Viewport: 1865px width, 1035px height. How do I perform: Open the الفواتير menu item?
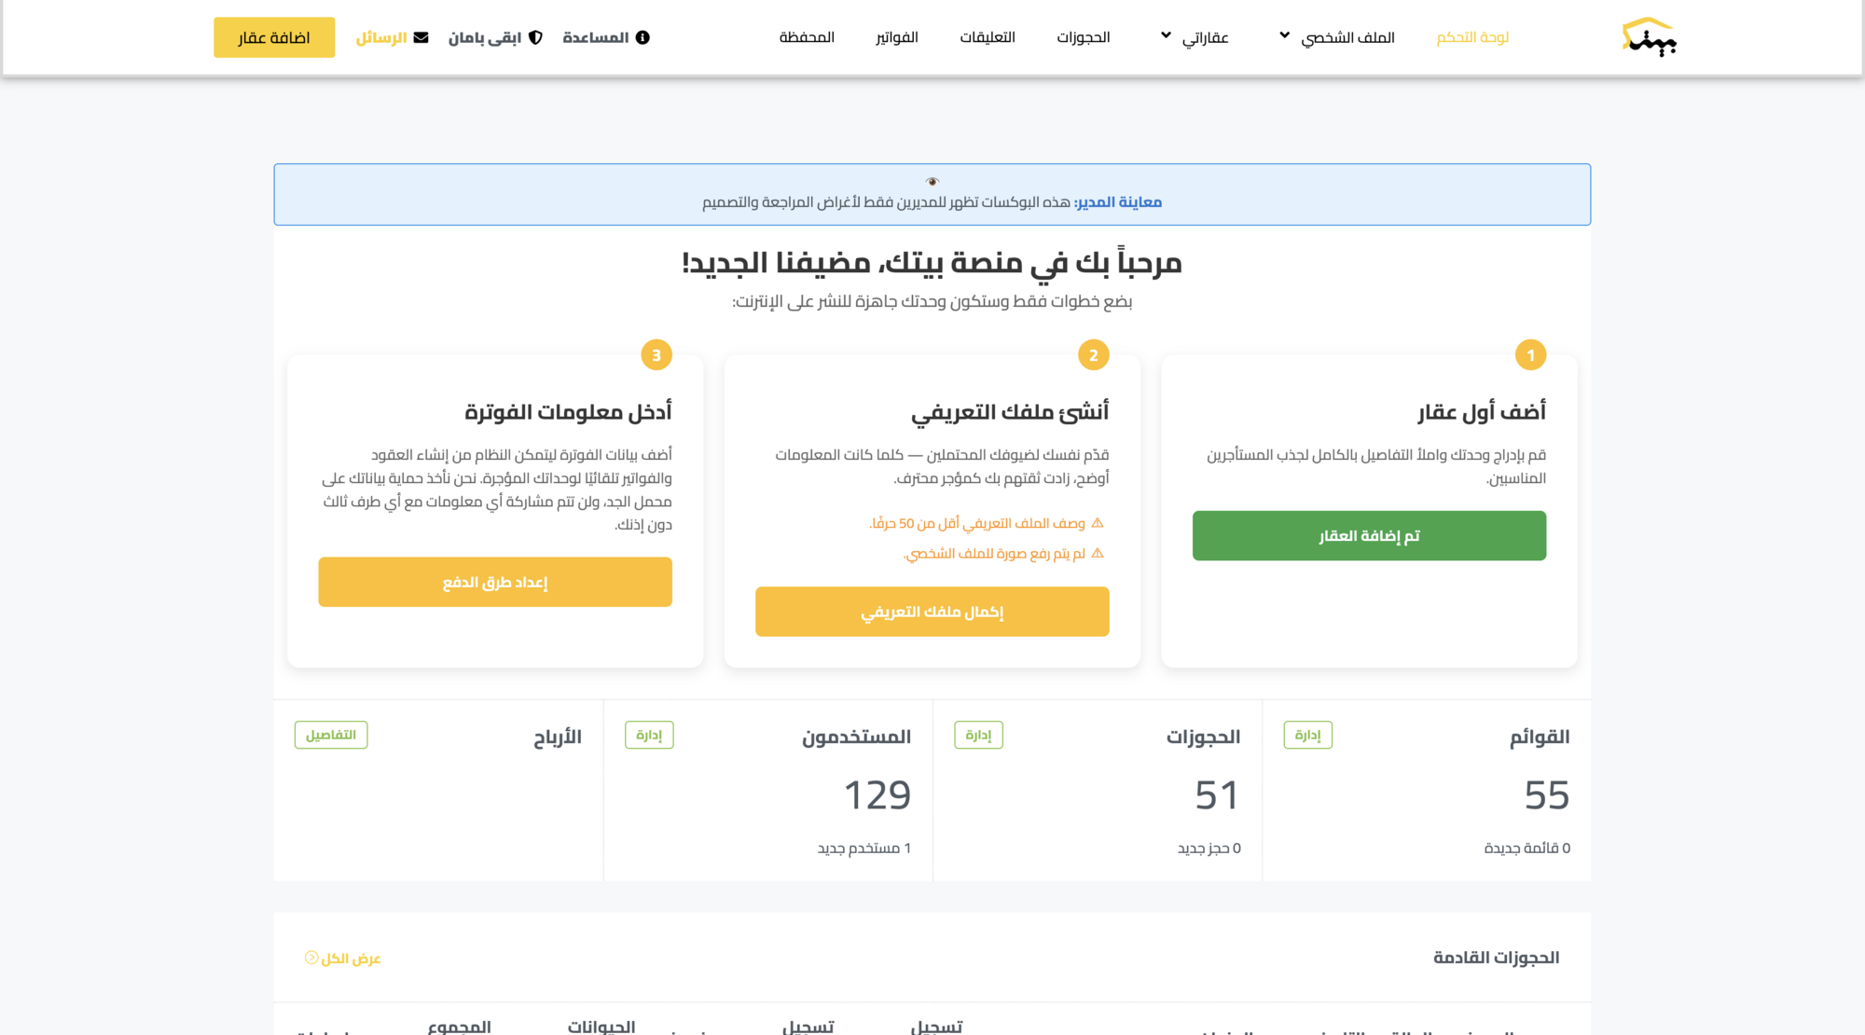tap(897, 37)
